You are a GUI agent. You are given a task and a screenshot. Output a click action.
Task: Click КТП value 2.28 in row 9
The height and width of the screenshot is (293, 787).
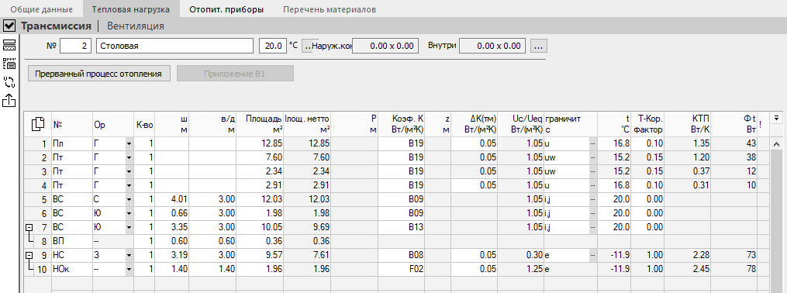click(x=687, y=255)
